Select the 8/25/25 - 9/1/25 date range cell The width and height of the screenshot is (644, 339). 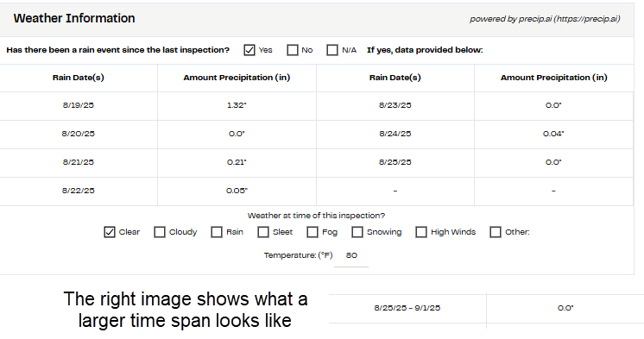coord(407,308)
